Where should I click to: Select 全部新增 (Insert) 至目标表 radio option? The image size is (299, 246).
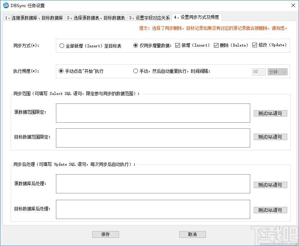62,46
